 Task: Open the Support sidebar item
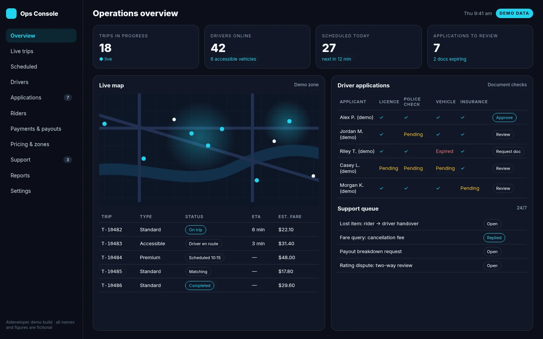coord(41,160)
